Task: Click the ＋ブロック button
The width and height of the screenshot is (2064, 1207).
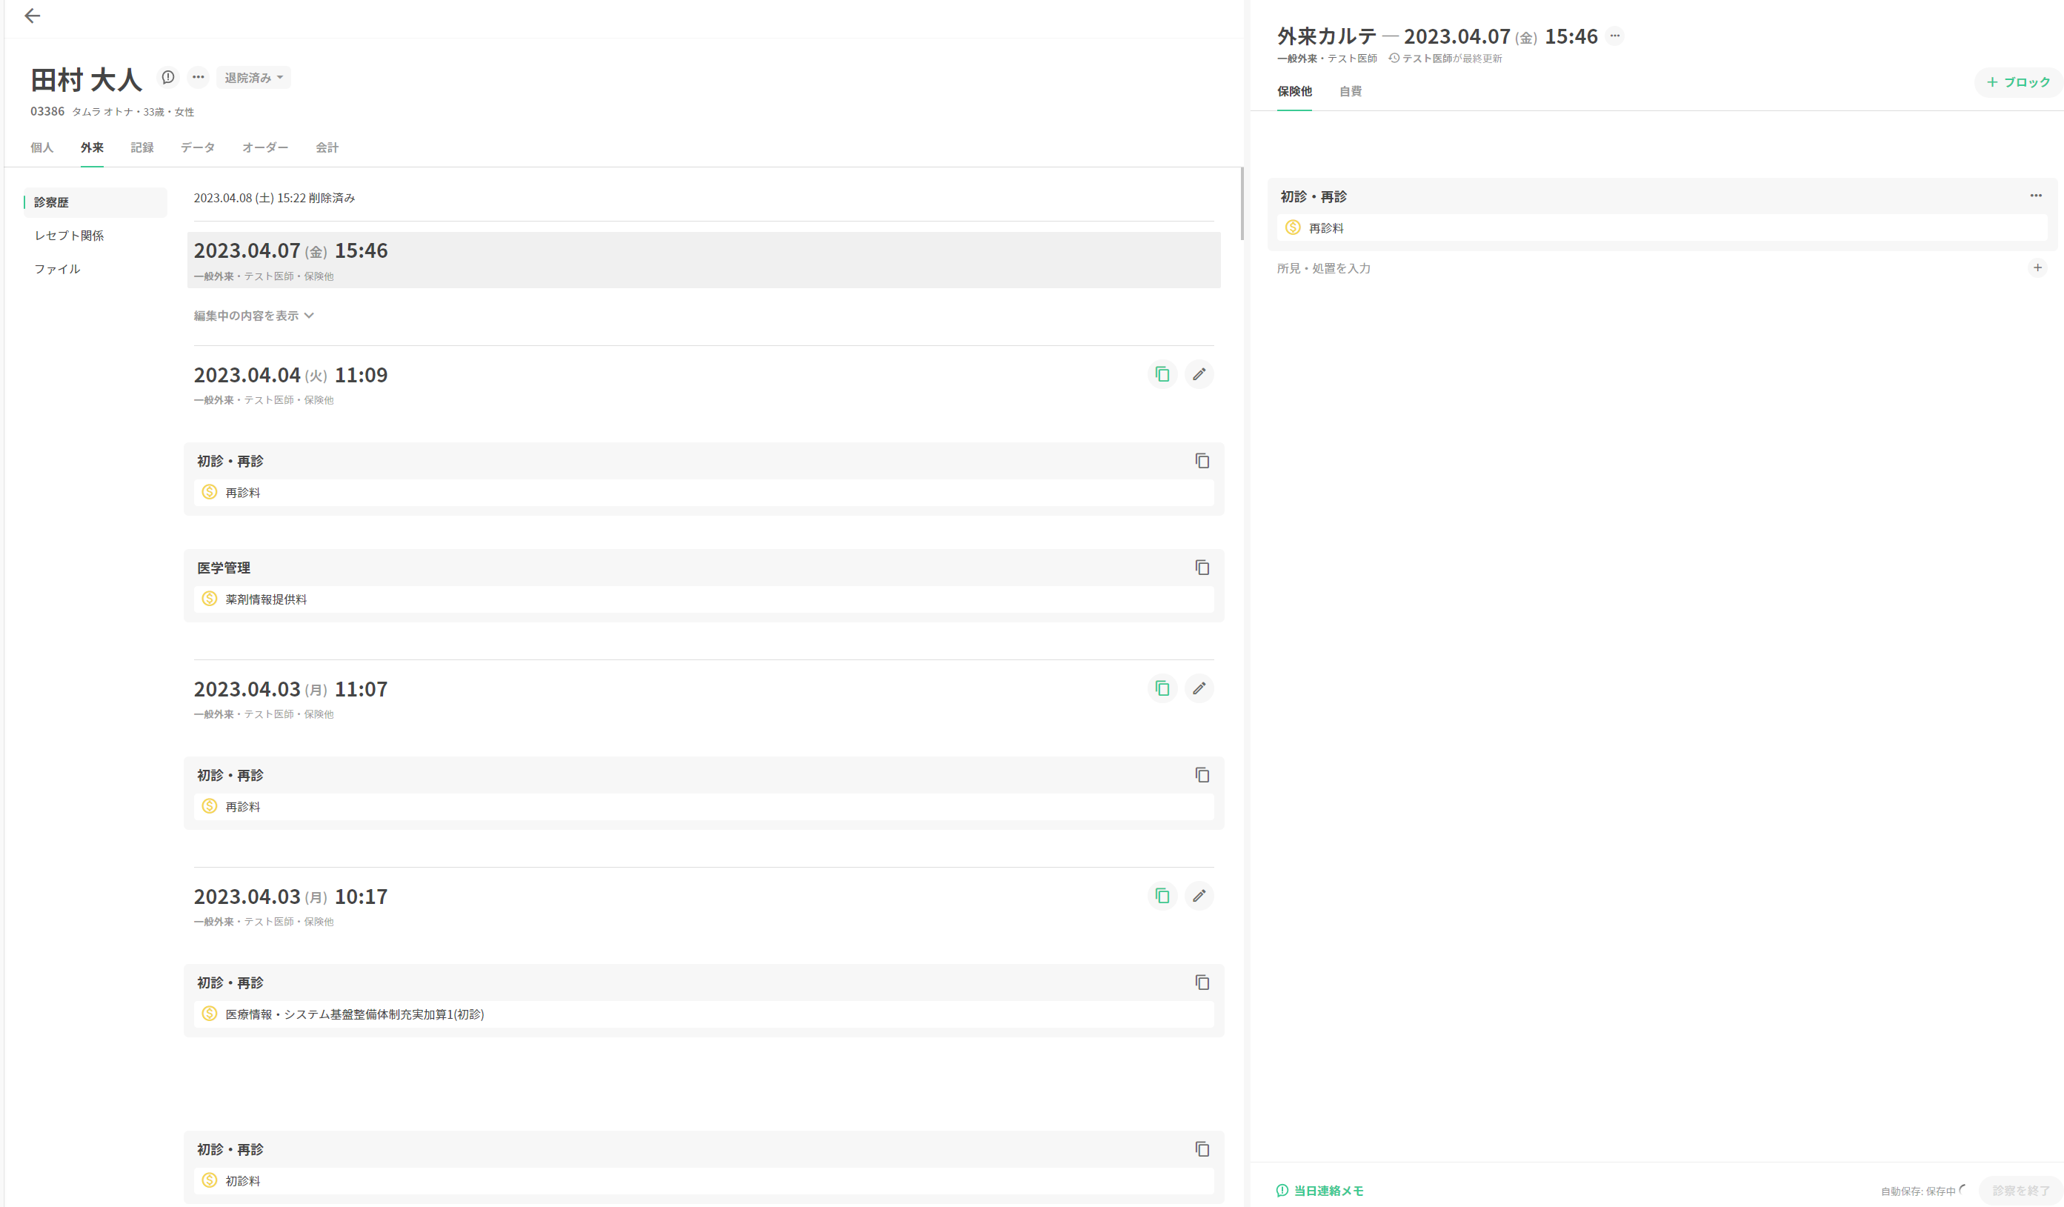Action: click(x=2017, y=82)
